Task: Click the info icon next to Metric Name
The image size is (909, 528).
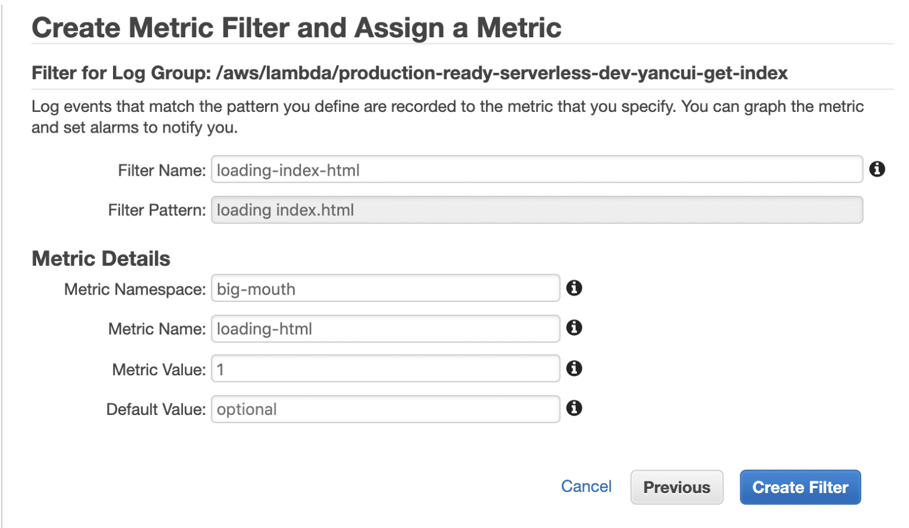Action: pos(573,328)
